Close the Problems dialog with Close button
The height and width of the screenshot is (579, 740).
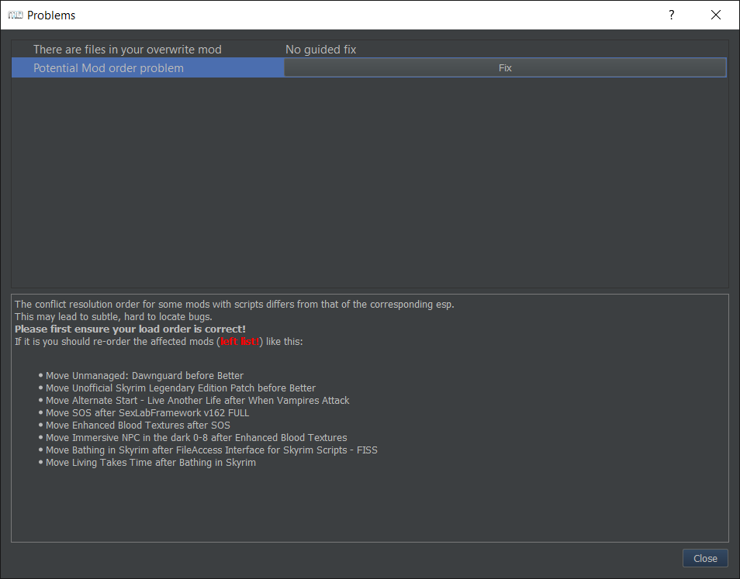[705, 558]
